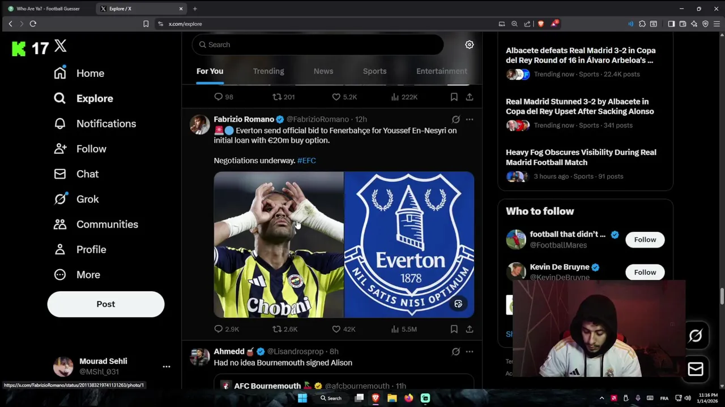
Task: Open the floating Grok button
Action: [x=696, y=336]
